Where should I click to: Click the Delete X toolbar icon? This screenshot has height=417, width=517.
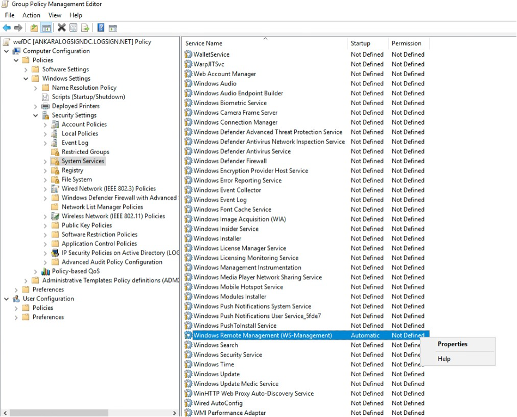62,28
